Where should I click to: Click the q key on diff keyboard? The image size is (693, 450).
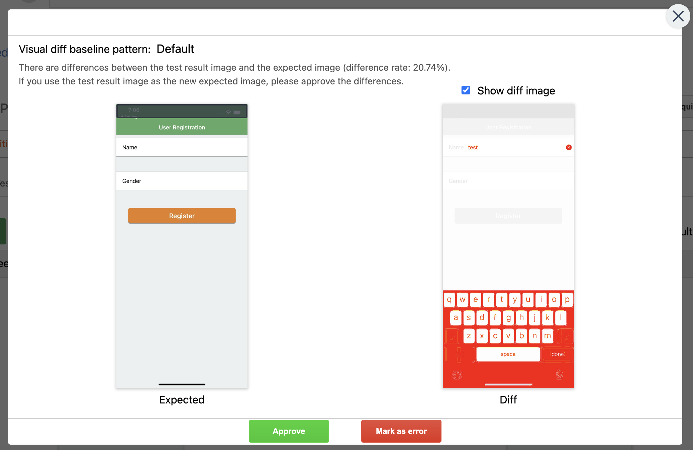pyautogui.click(x=449, y=300)
